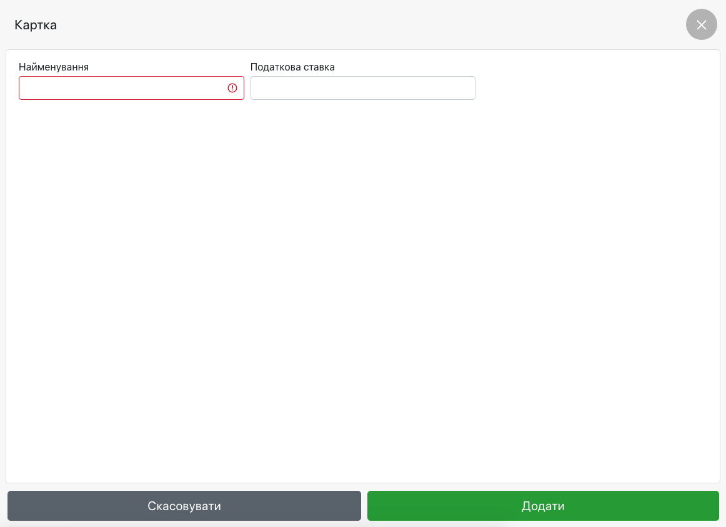Click into the Податкова ставка input field

[362, 88]
